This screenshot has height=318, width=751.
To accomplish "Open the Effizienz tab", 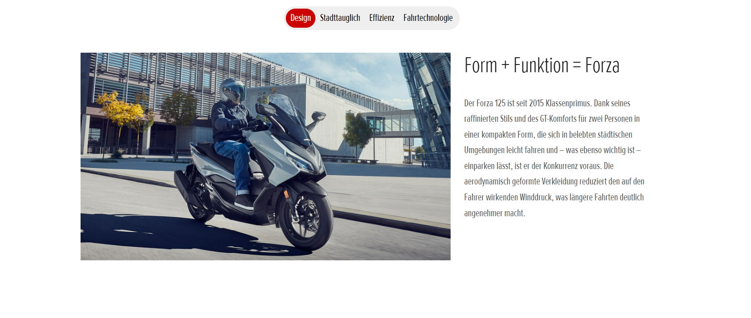I will click(382, 18).
